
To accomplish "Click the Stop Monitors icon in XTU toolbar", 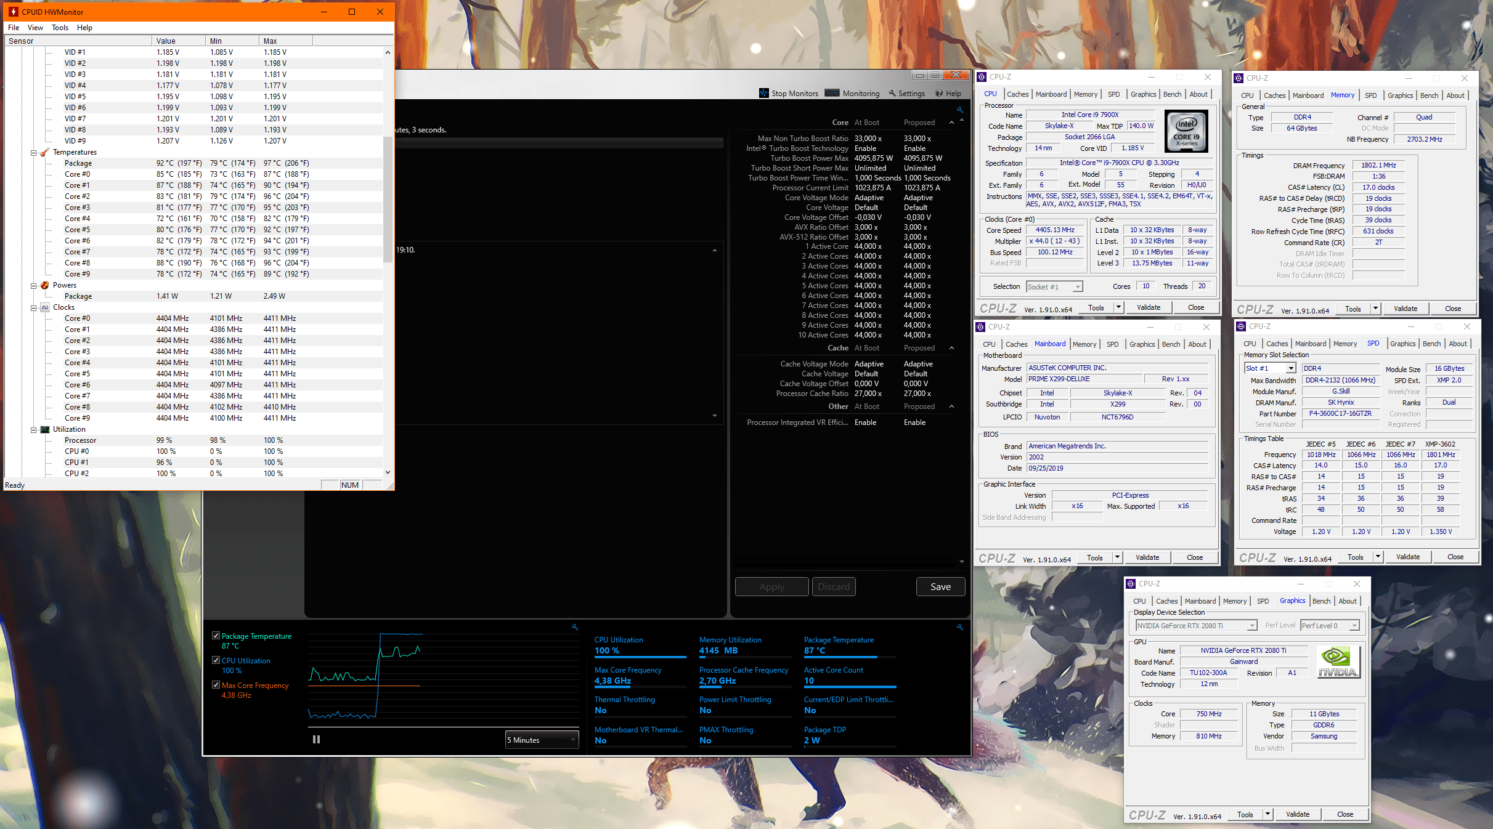I will [x=764, y=93].
